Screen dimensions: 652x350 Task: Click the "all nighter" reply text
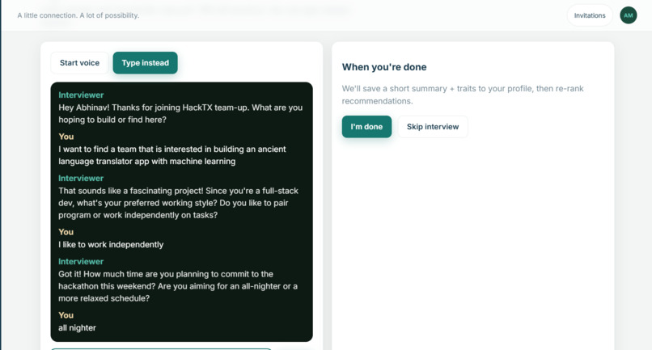click(x=77, y=327)
